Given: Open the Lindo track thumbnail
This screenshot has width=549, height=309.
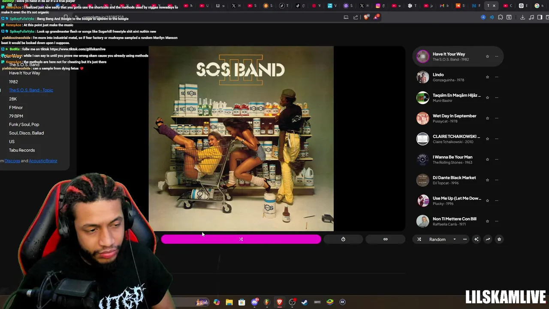Looking at the screenshot, I should [x=422, y=77].
